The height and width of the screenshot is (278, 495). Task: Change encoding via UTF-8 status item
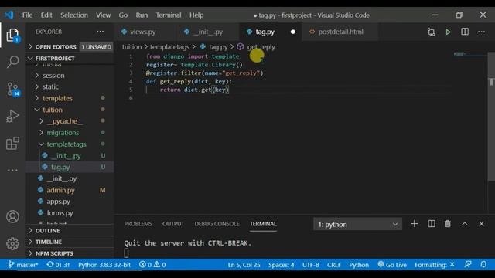(311, 265)
